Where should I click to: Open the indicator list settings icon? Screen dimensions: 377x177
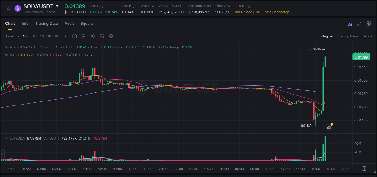[102, 36]
